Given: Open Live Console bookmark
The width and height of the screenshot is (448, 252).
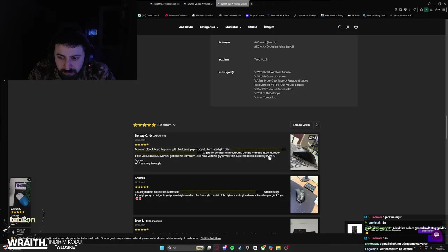Looking at the screenshot, I should click(231, 15).
